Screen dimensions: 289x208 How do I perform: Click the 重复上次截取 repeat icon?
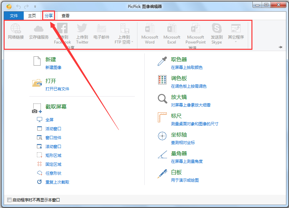click(40, 182)
